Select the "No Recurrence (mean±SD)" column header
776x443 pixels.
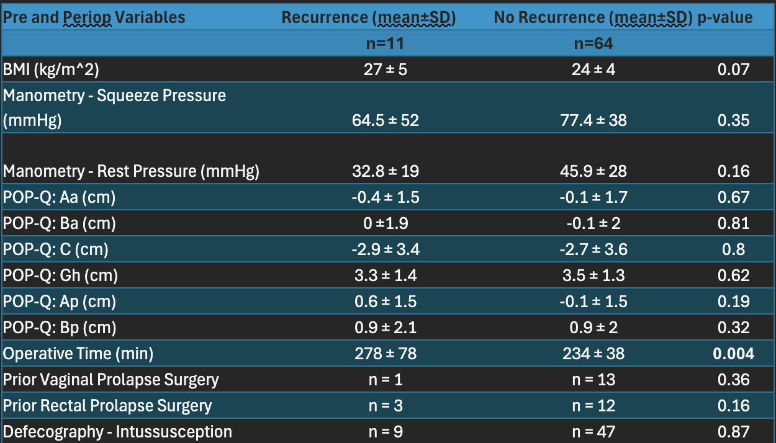(593, 17)
